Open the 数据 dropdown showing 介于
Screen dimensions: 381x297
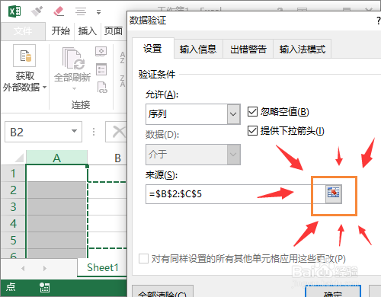(193, 155)
